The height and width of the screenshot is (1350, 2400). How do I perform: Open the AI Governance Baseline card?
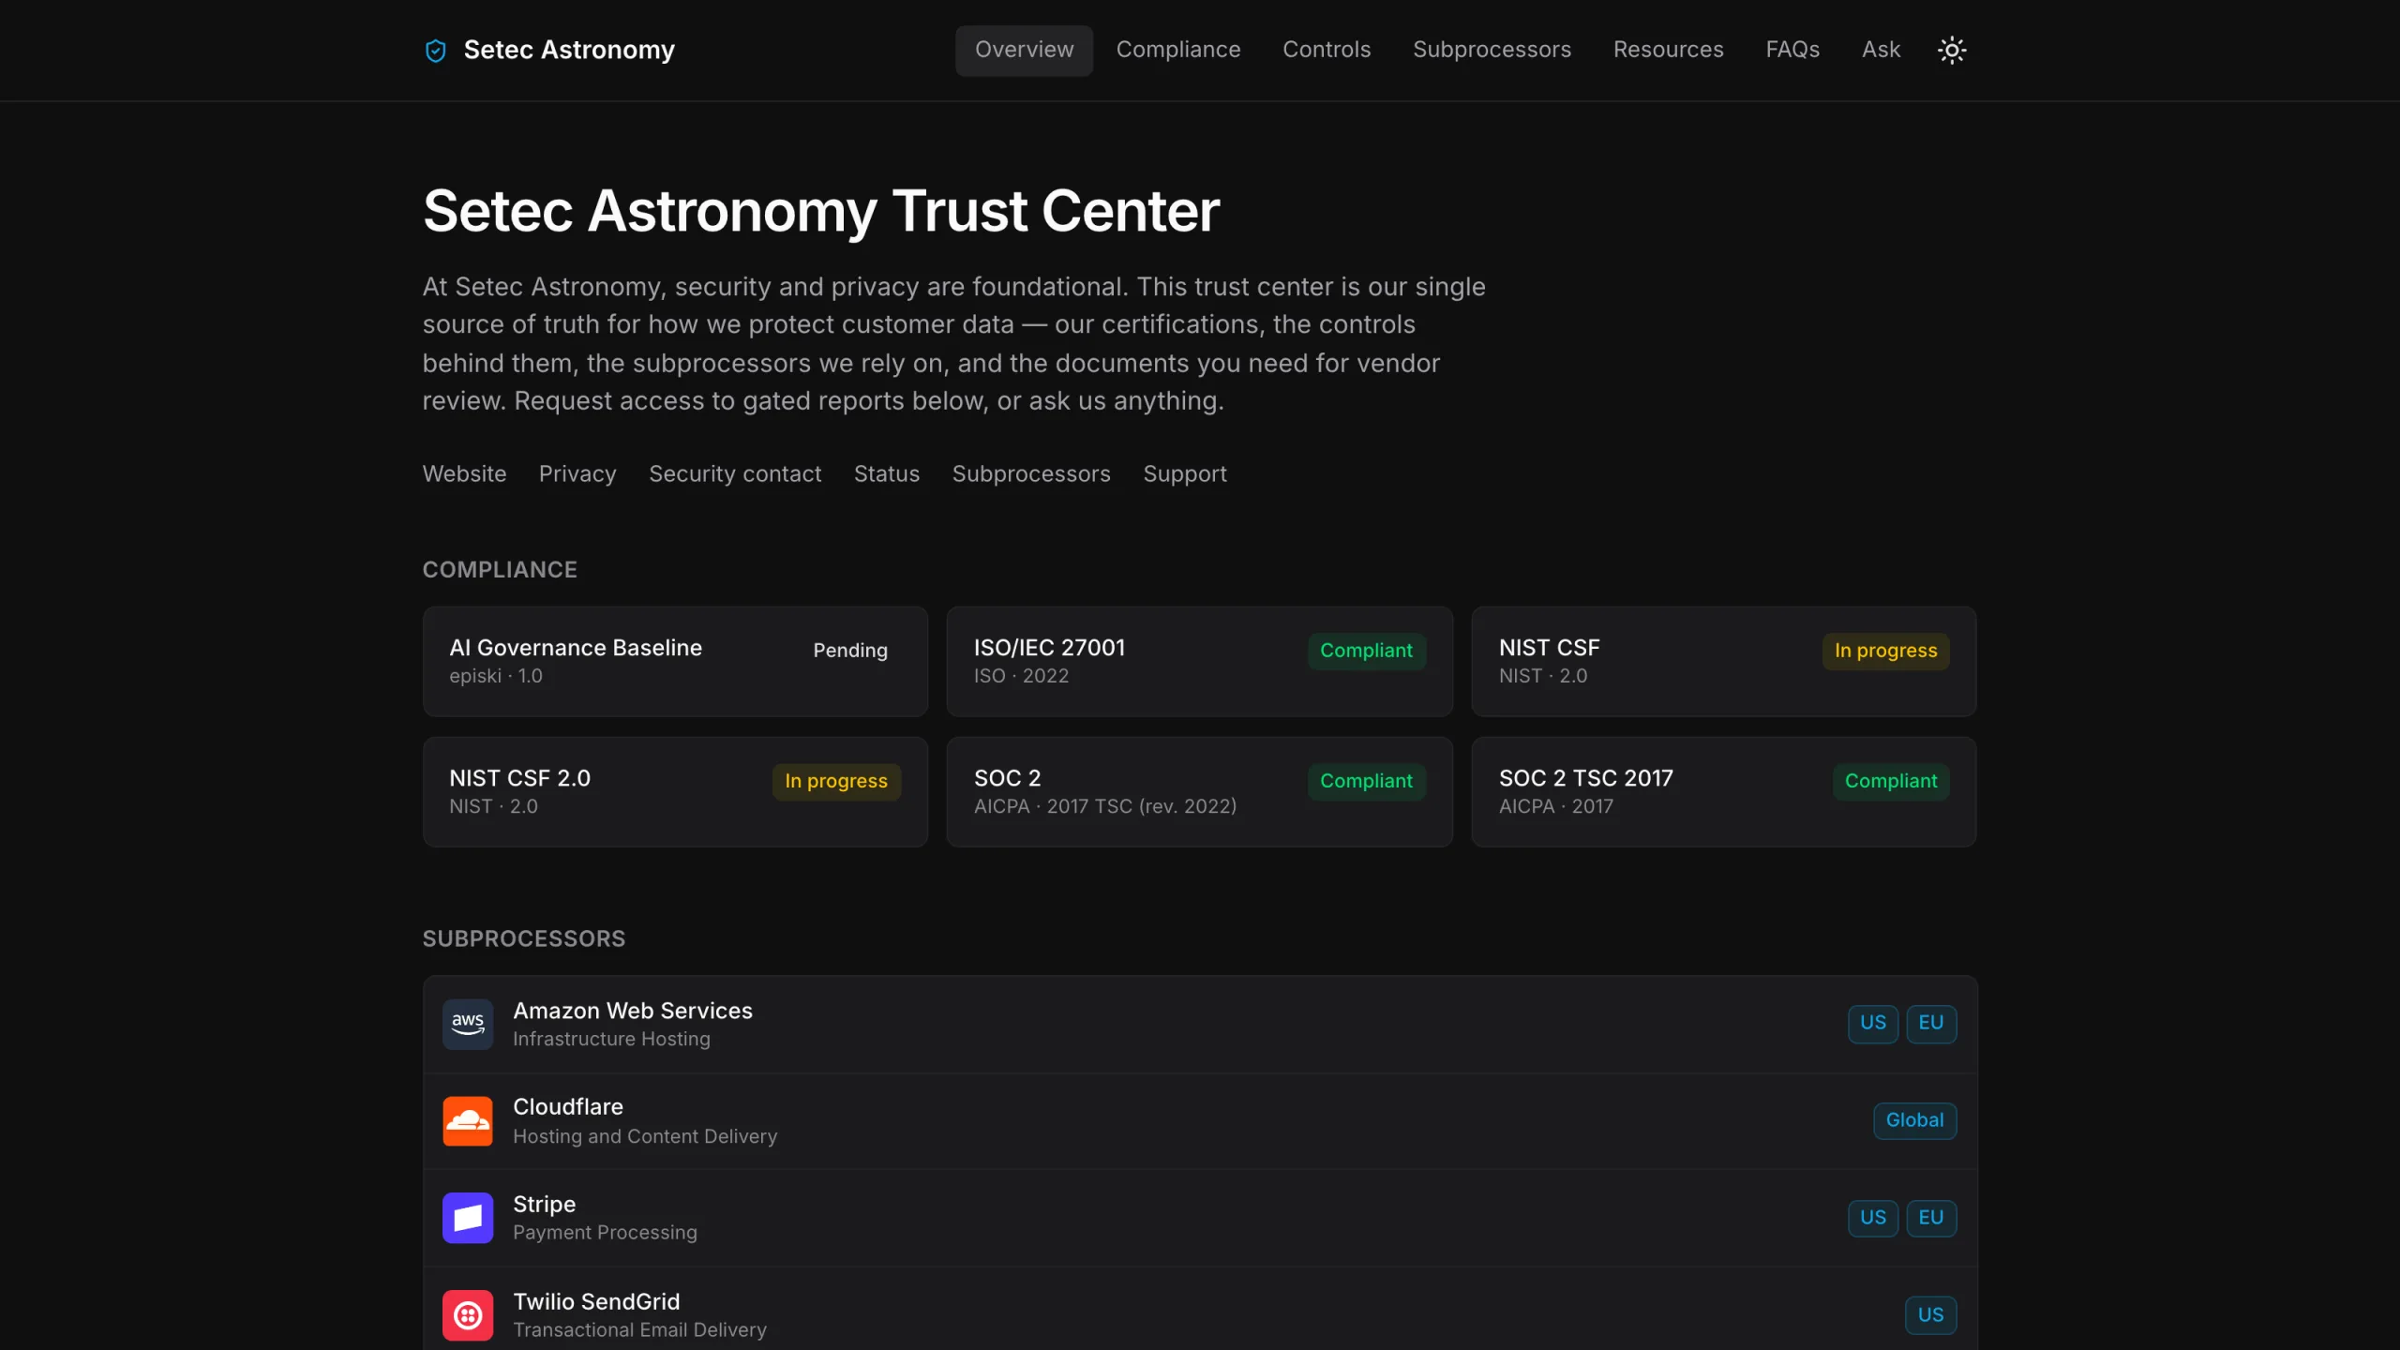point(675,662)
